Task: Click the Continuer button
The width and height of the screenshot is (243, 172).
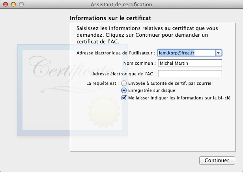Action: click(x=217, y=160)
